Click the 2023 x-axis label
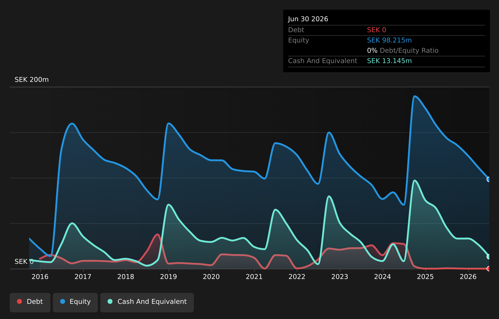The width and height of the screenshot is (499, 319). pos(340,277)
